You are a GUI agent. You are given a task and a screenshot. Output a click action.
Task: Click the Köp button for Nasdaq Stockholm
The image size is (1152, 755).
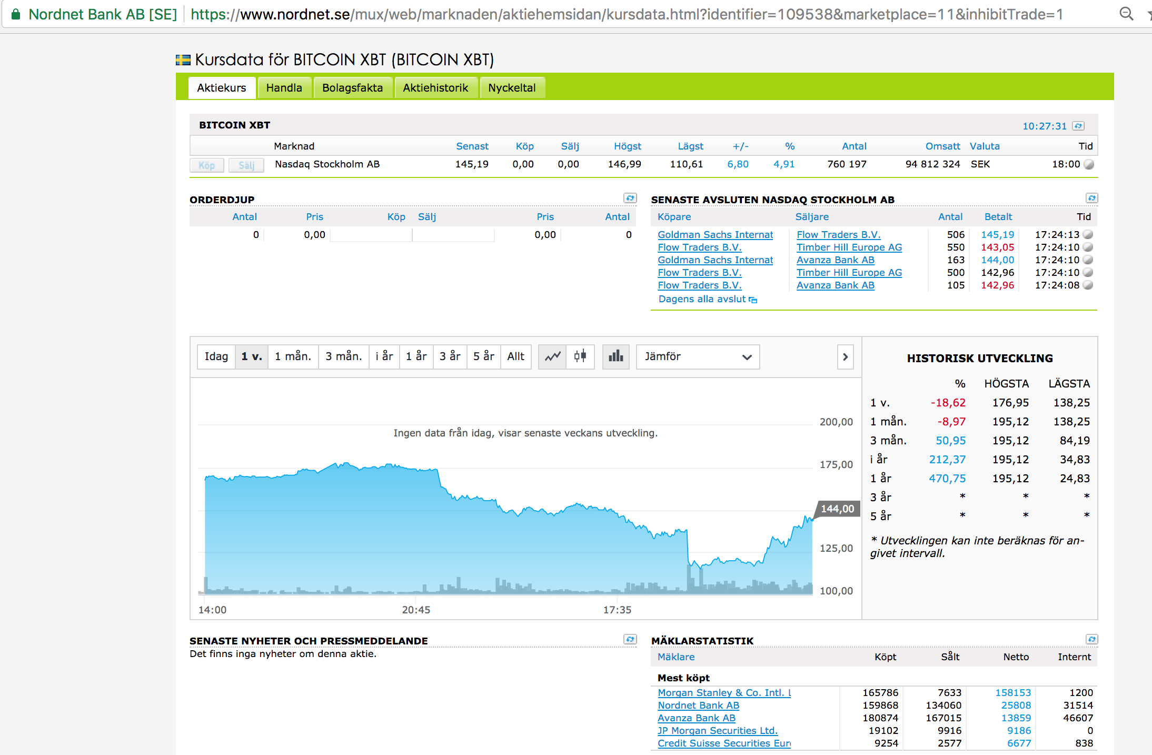(x=206, y=165)
